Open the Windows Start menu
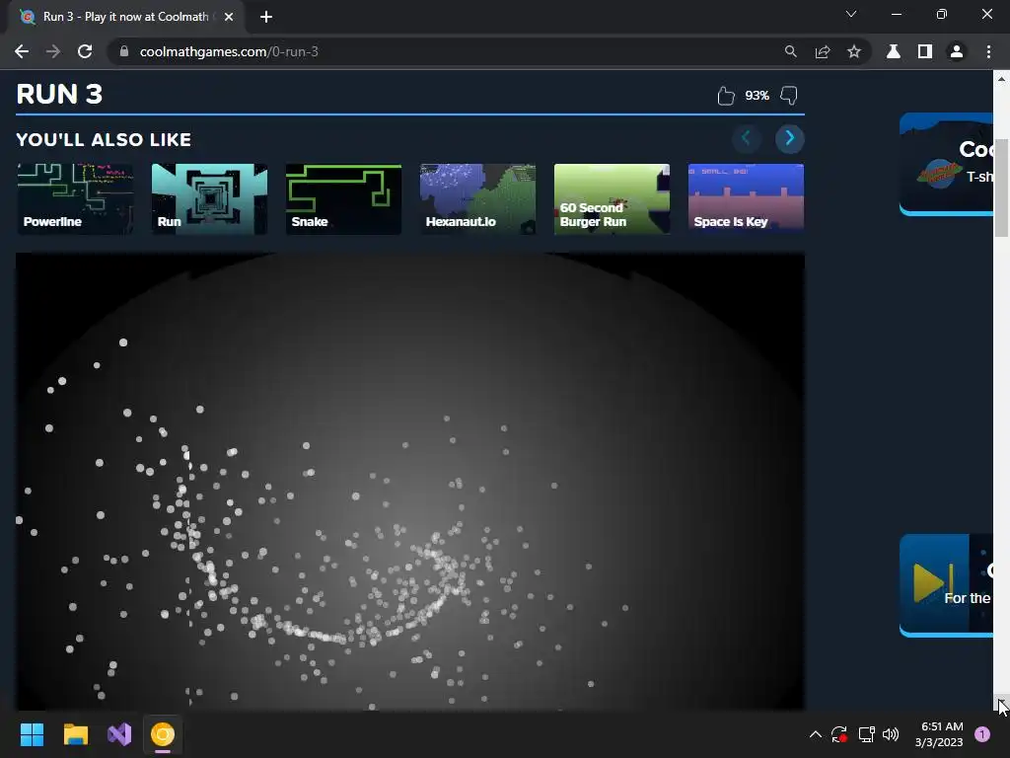This screenshot has width=1010, height=758. [32, 734]
